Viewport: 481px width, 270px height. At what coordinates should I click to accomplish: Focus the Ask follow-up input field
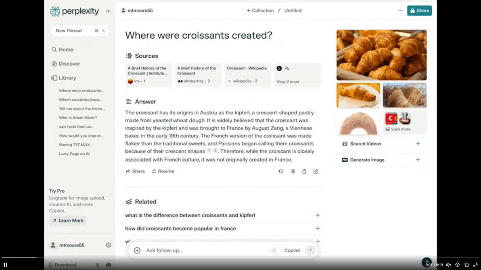205,250
